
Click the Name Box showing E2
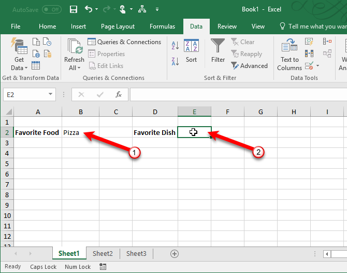coord(25,94)
